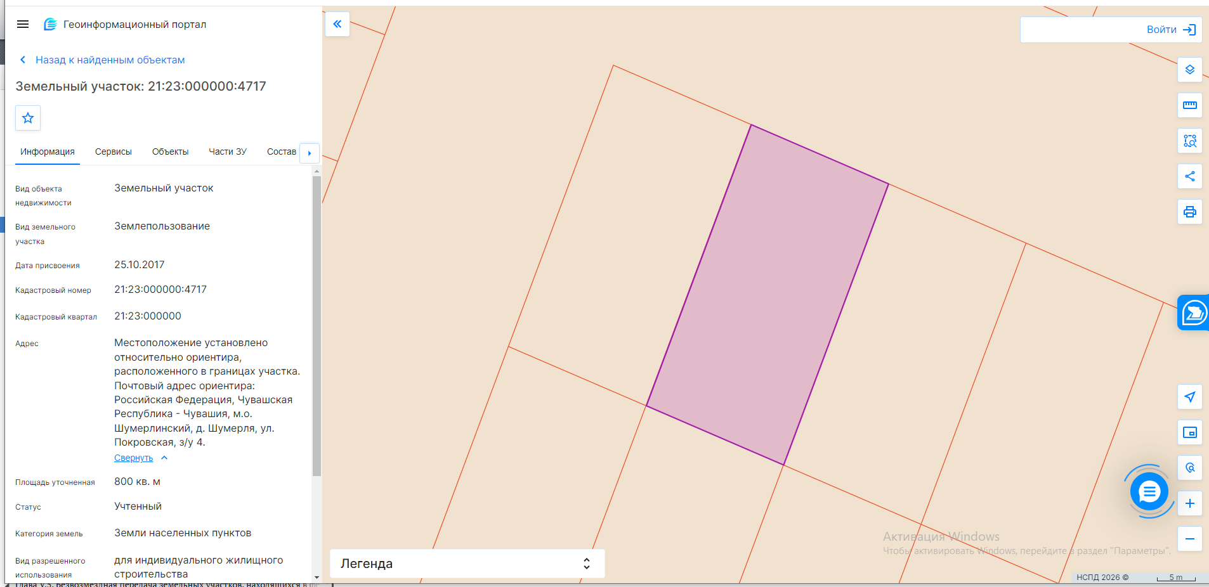
Task: Open the map layers icon
Action: click(x=1190, y=70)
